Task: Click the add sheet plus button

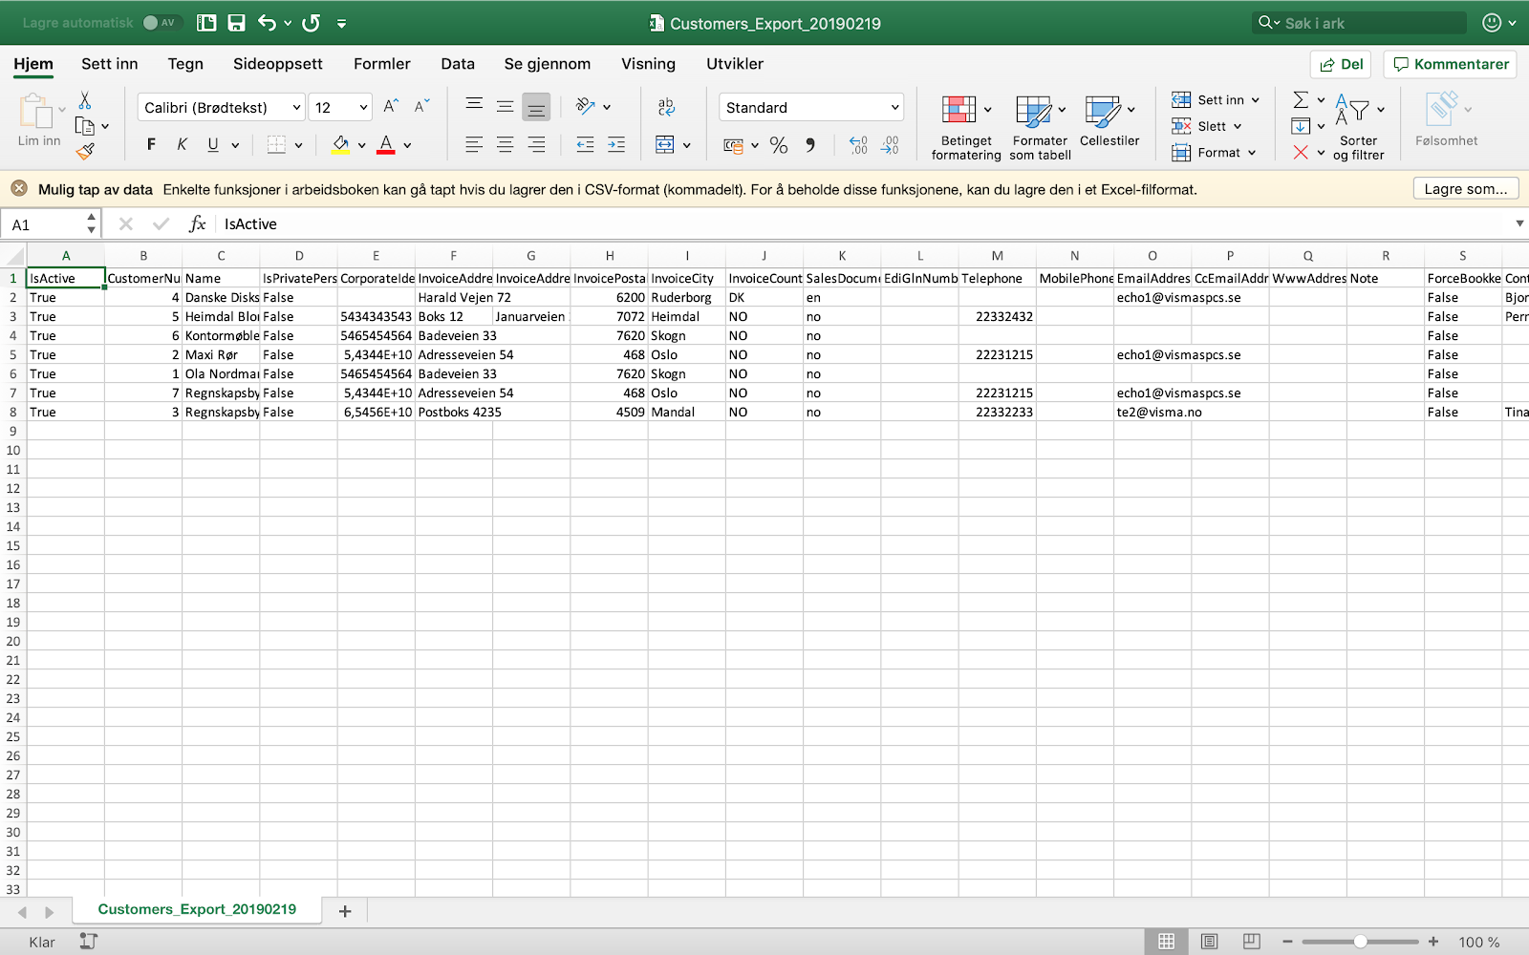Action: click(345, 911)
